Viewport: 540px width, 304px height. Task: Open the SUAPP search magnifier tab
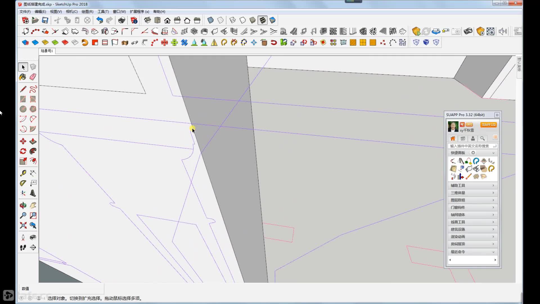(483, 138)
